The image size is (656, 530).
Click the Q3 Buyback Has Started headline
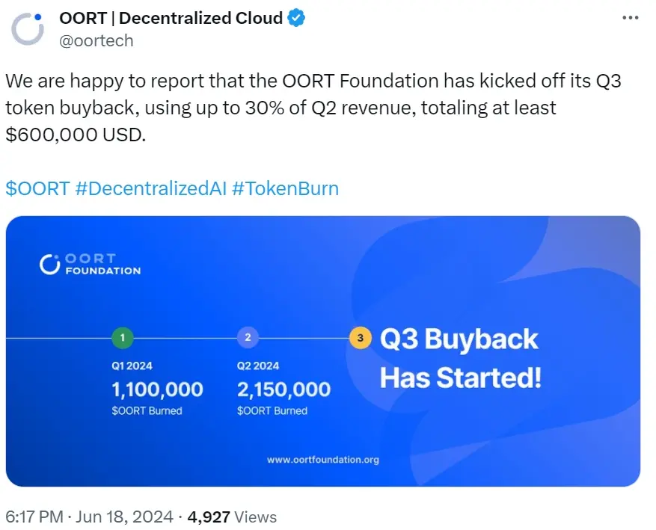pos(461,358)
